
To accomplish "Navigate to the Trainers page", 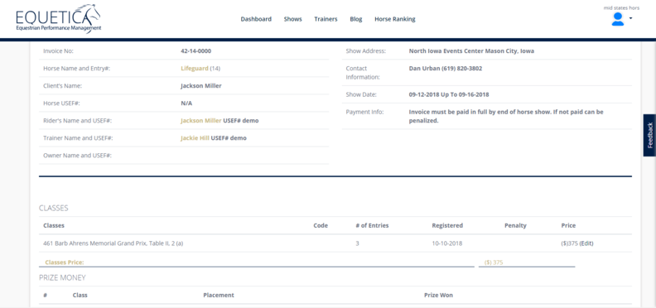I will pyautogui.click(x=326, y=19).
